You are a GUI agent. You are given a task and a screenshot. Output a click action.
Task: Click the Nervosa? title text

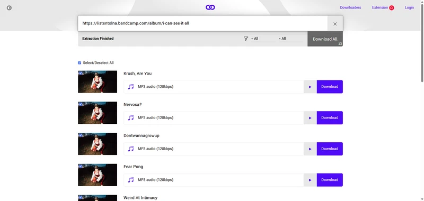(x=132, y=104)
